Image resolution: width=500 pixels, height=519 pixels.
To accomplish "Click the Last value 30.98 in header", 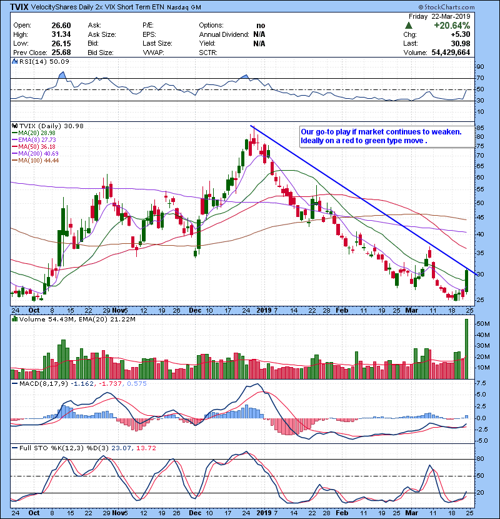I will click(460, 43).
